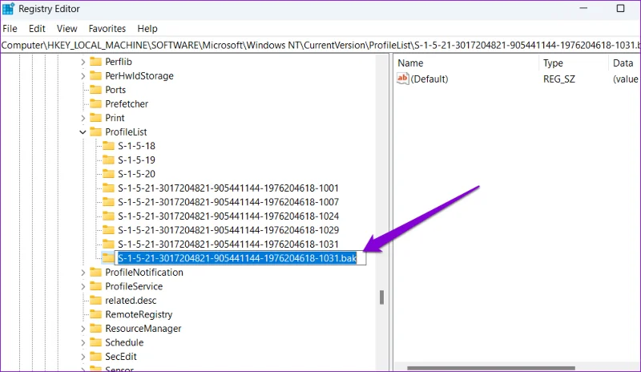This screenshot has height=372, width=641.
Task: Expand the ProfileNotification key
Action: (83, 272)
